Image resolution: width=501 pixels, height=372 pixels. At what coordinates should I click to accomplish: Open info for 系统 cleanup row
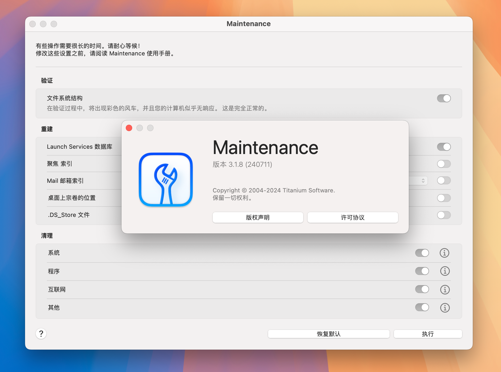click(x=445, y=253)
